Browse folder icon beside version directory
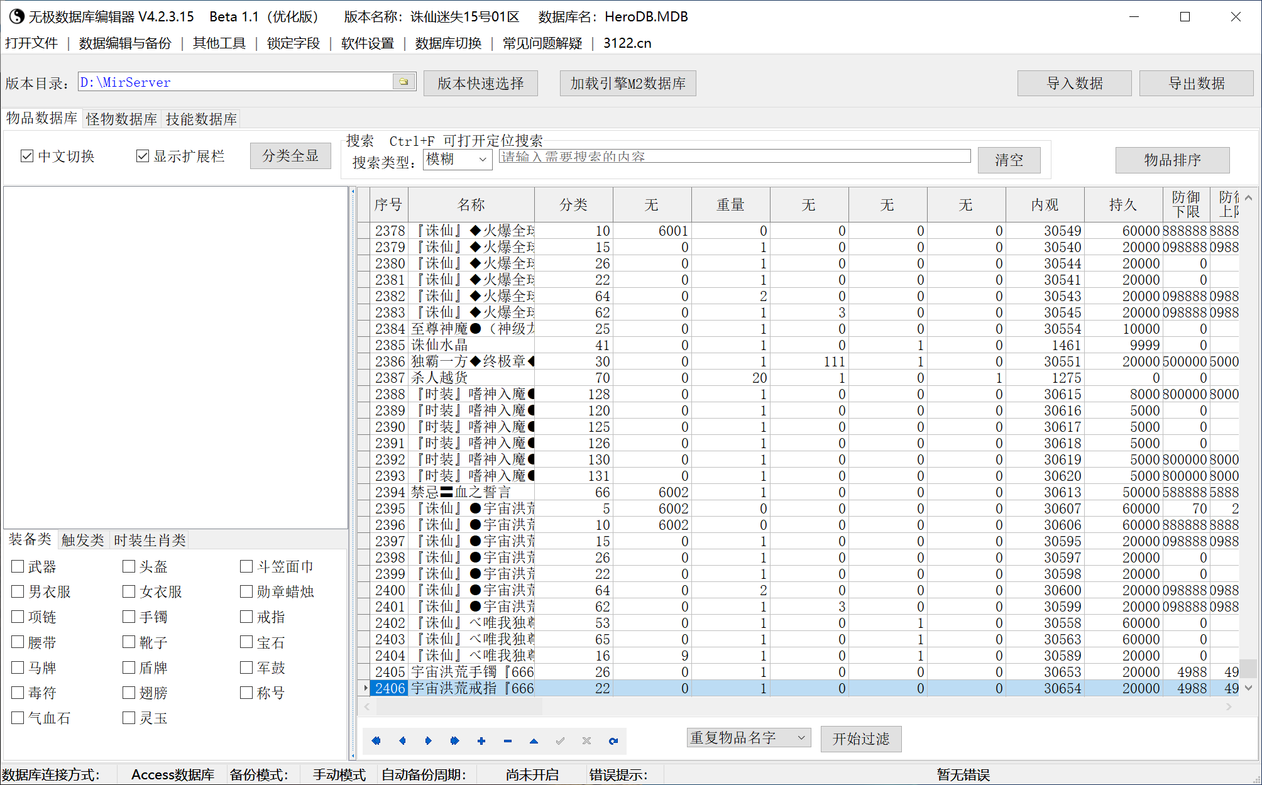 403,82
